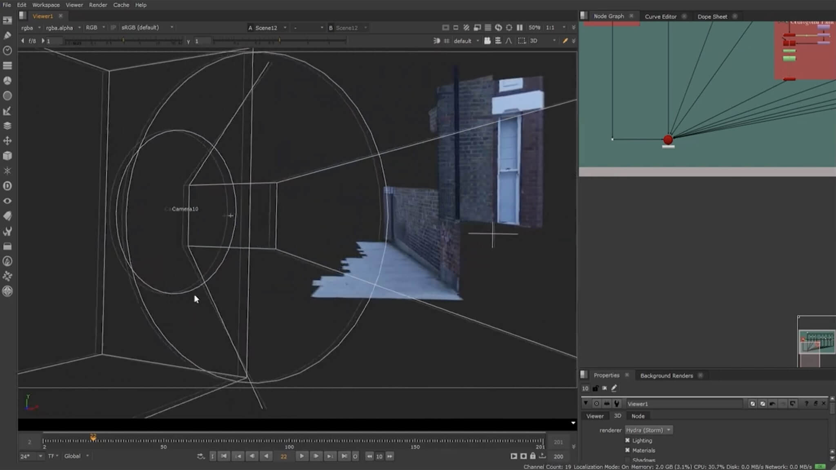Switch to the Curve Editor tab
The width and height of the screenshot is (836, 470).
660,16
